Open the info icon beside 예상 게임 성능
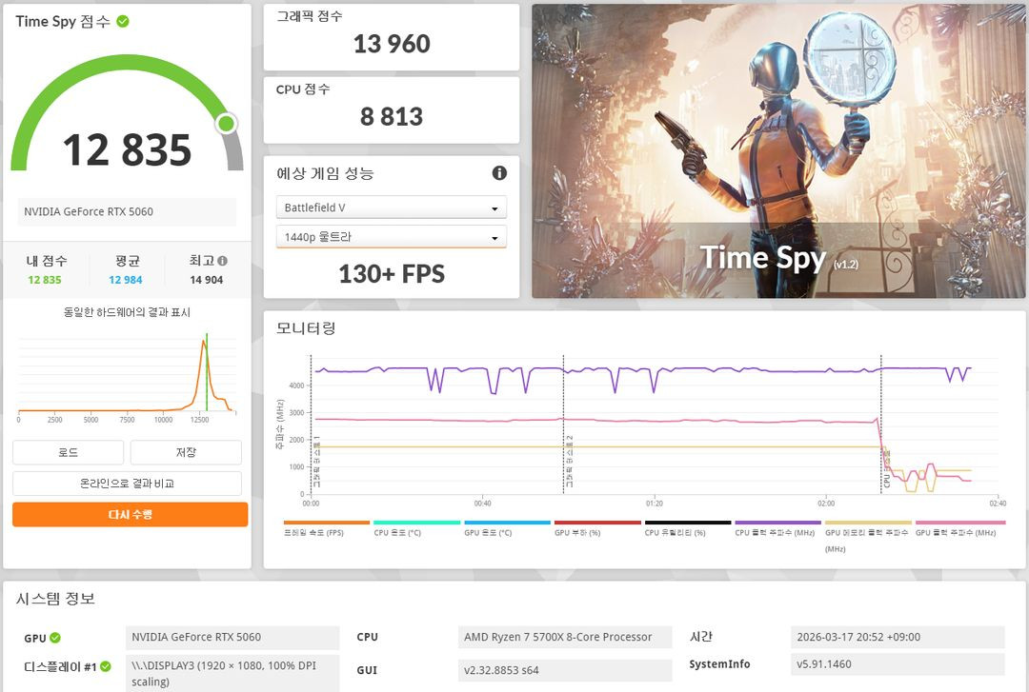 pyautogui.click(x=498, y=173)
